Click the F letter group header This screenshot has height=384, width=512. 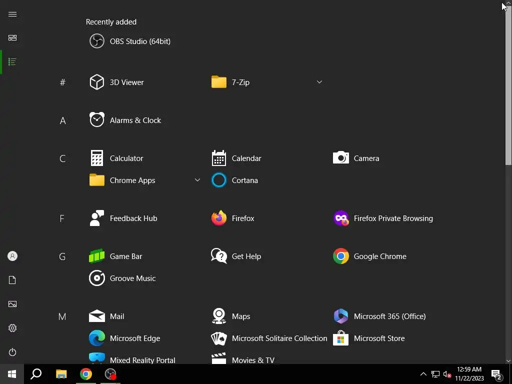pyautogui.click(x=62, y=218)
